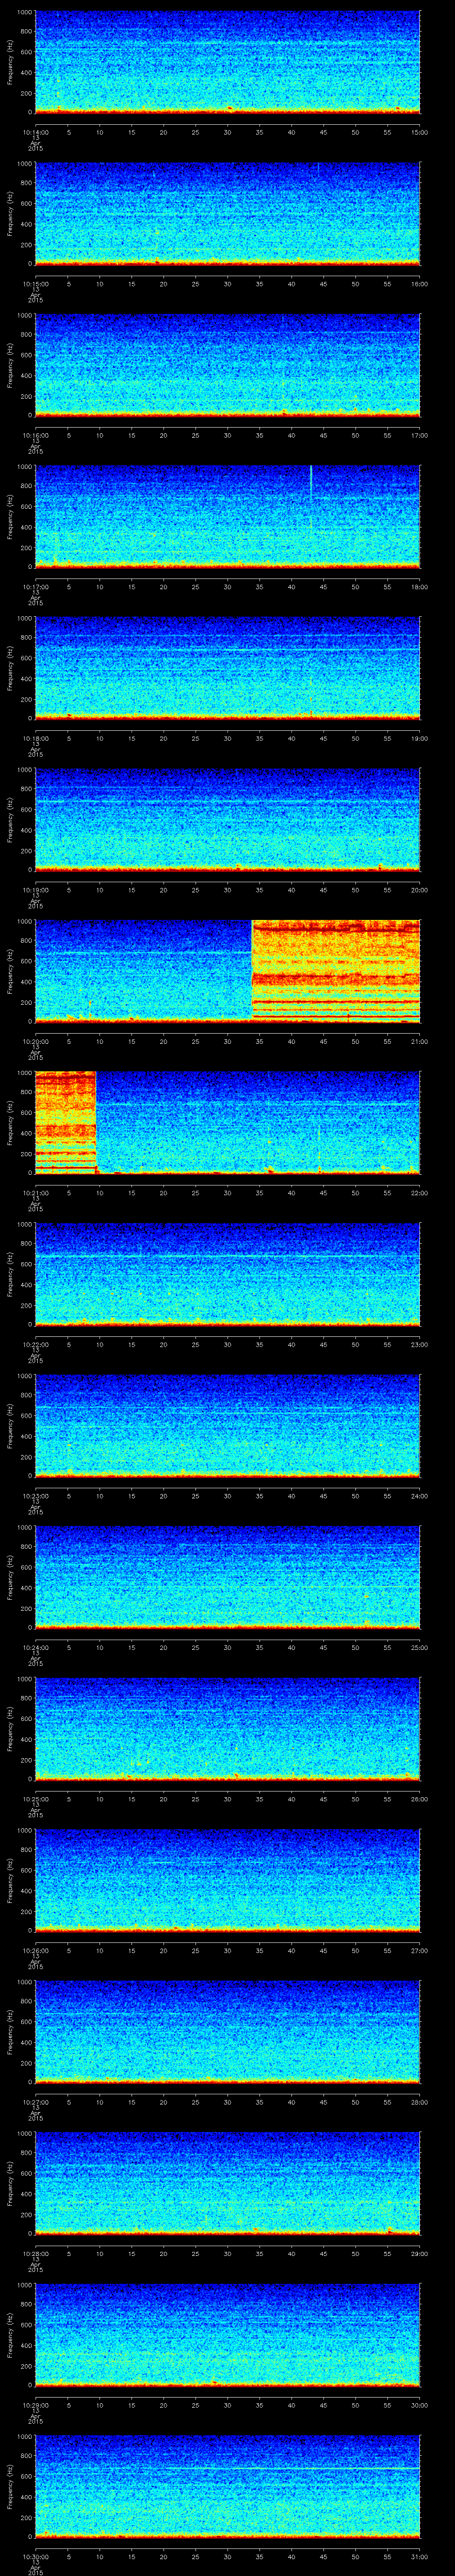Click the 31:00 end time label
Viewport: 455px width, 2576px height.
pyautogui.click(x=420, y=2556)
